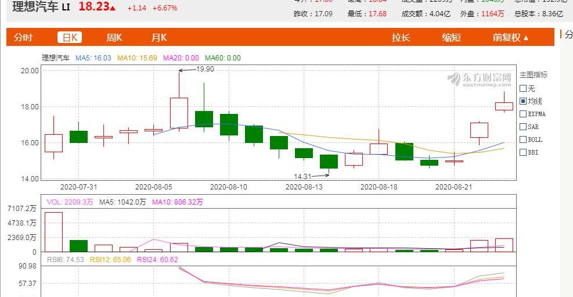Click the RSI6: 74.53 label
Viewport: 573px width, 297px height.
(x=66, y=260)
